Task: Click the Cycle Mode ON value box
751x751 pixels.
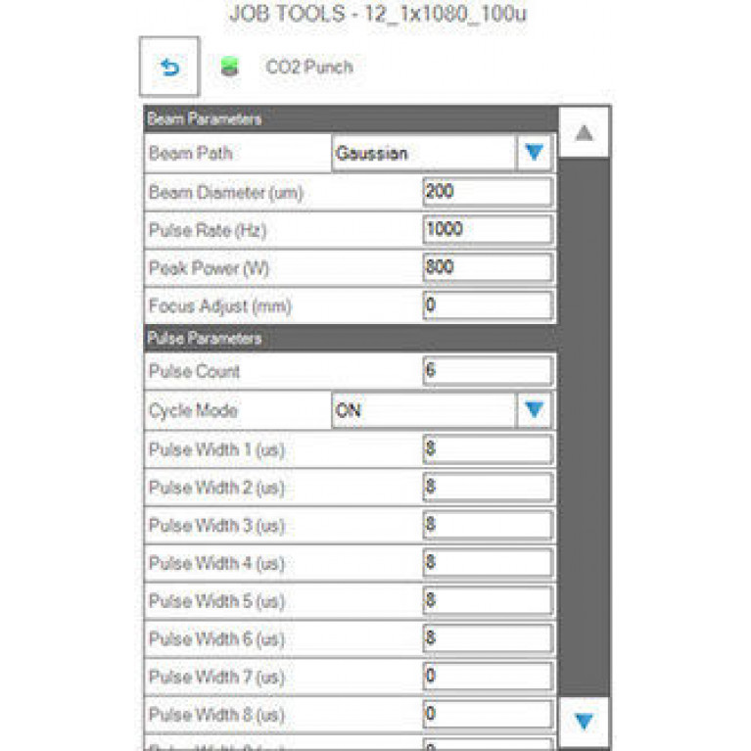Action: pos(424,410)
